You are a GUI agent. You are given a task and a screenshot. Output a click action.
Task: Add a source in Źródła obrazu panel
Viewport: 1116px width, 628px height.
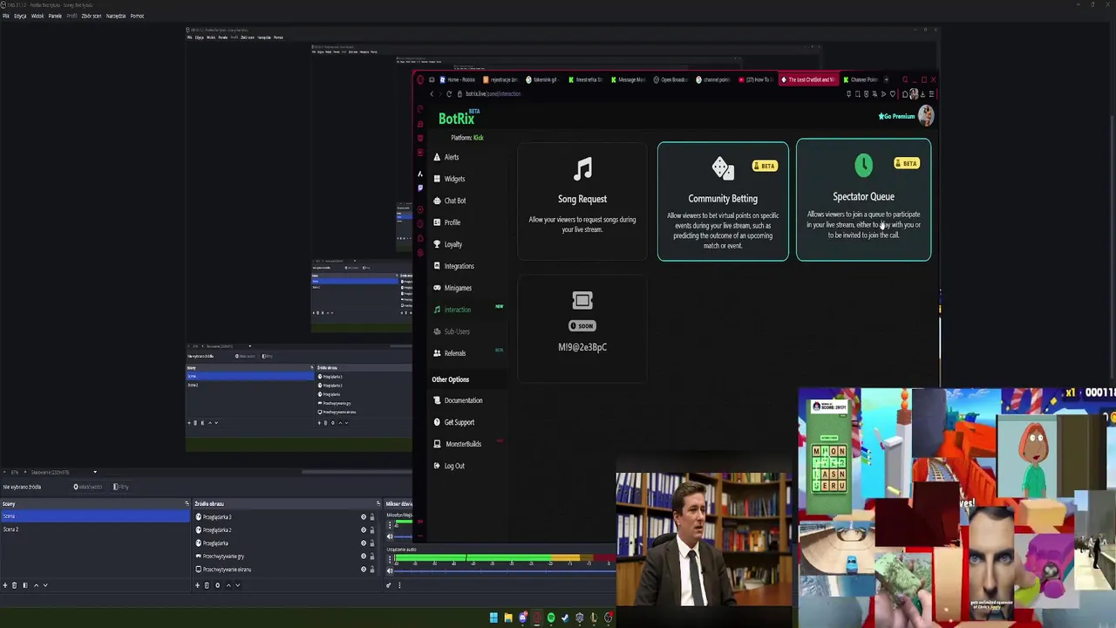[197, 585]
